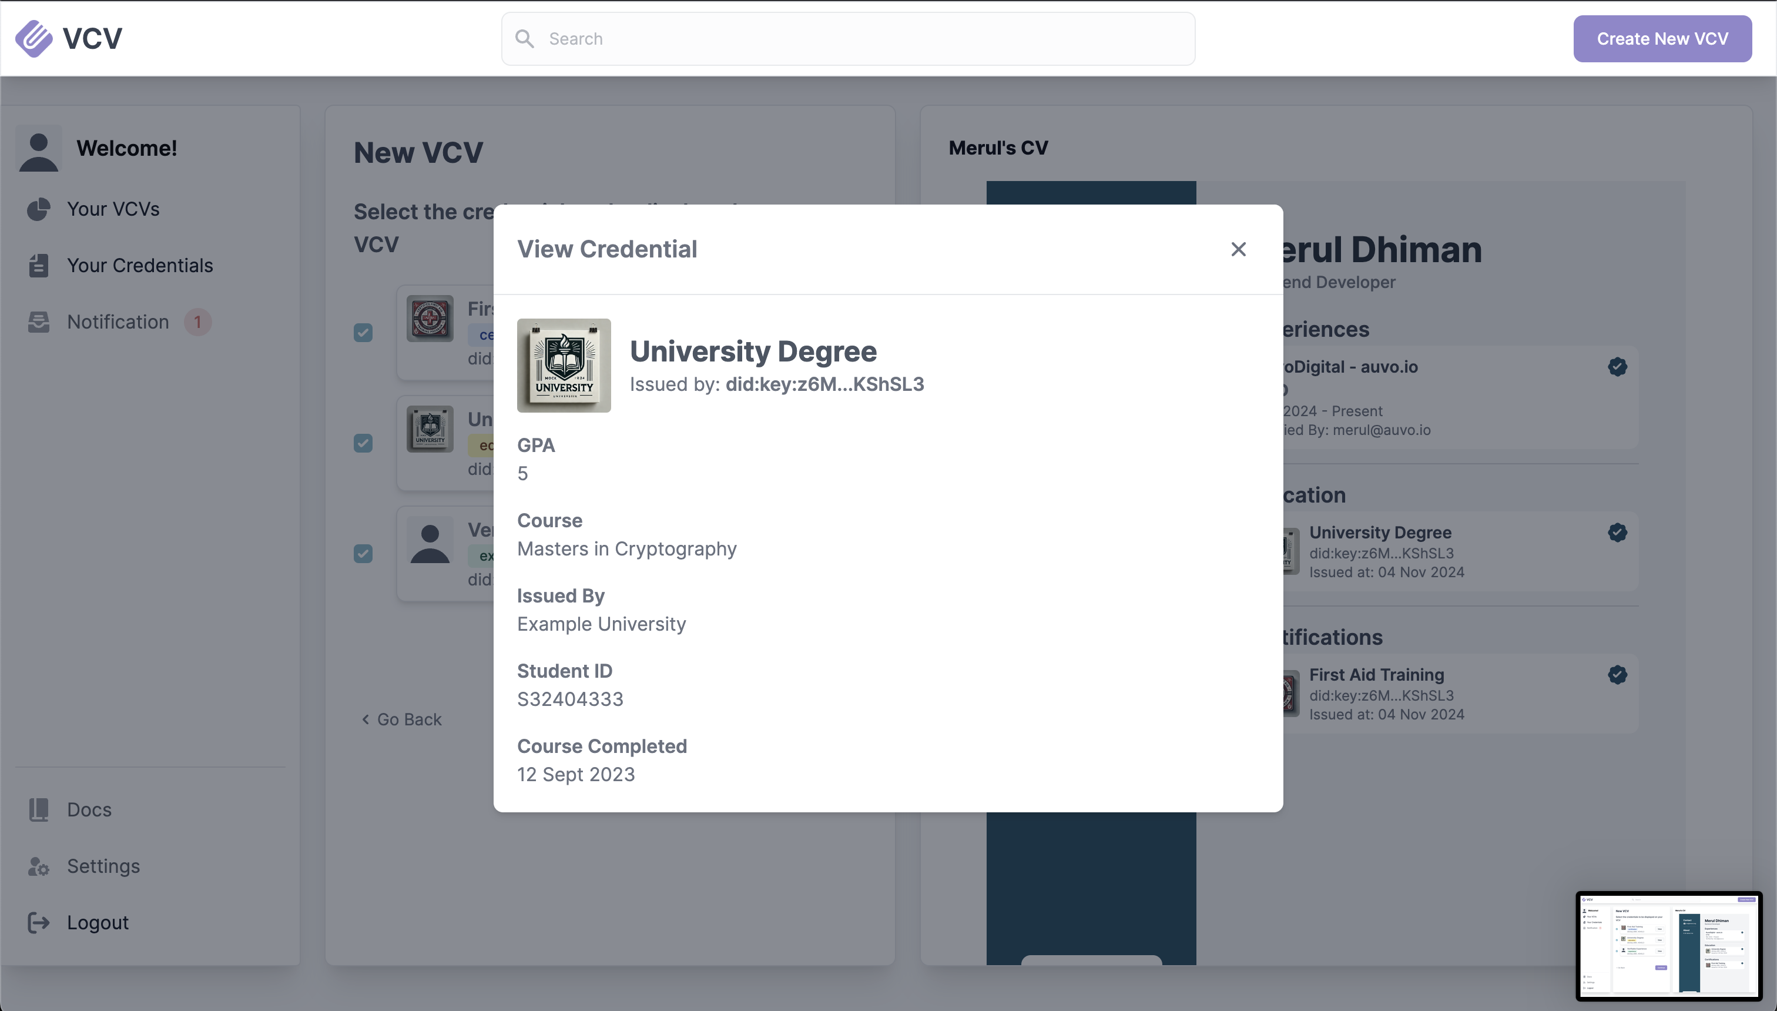The height and width of the screenshot is (1011, 1777).
Task: Close the View Credential dialog
Action: 1238,249
